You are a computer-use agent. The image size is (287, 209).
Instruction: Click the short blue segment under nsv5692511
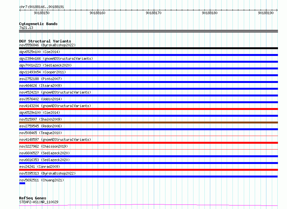pos(22,183)
